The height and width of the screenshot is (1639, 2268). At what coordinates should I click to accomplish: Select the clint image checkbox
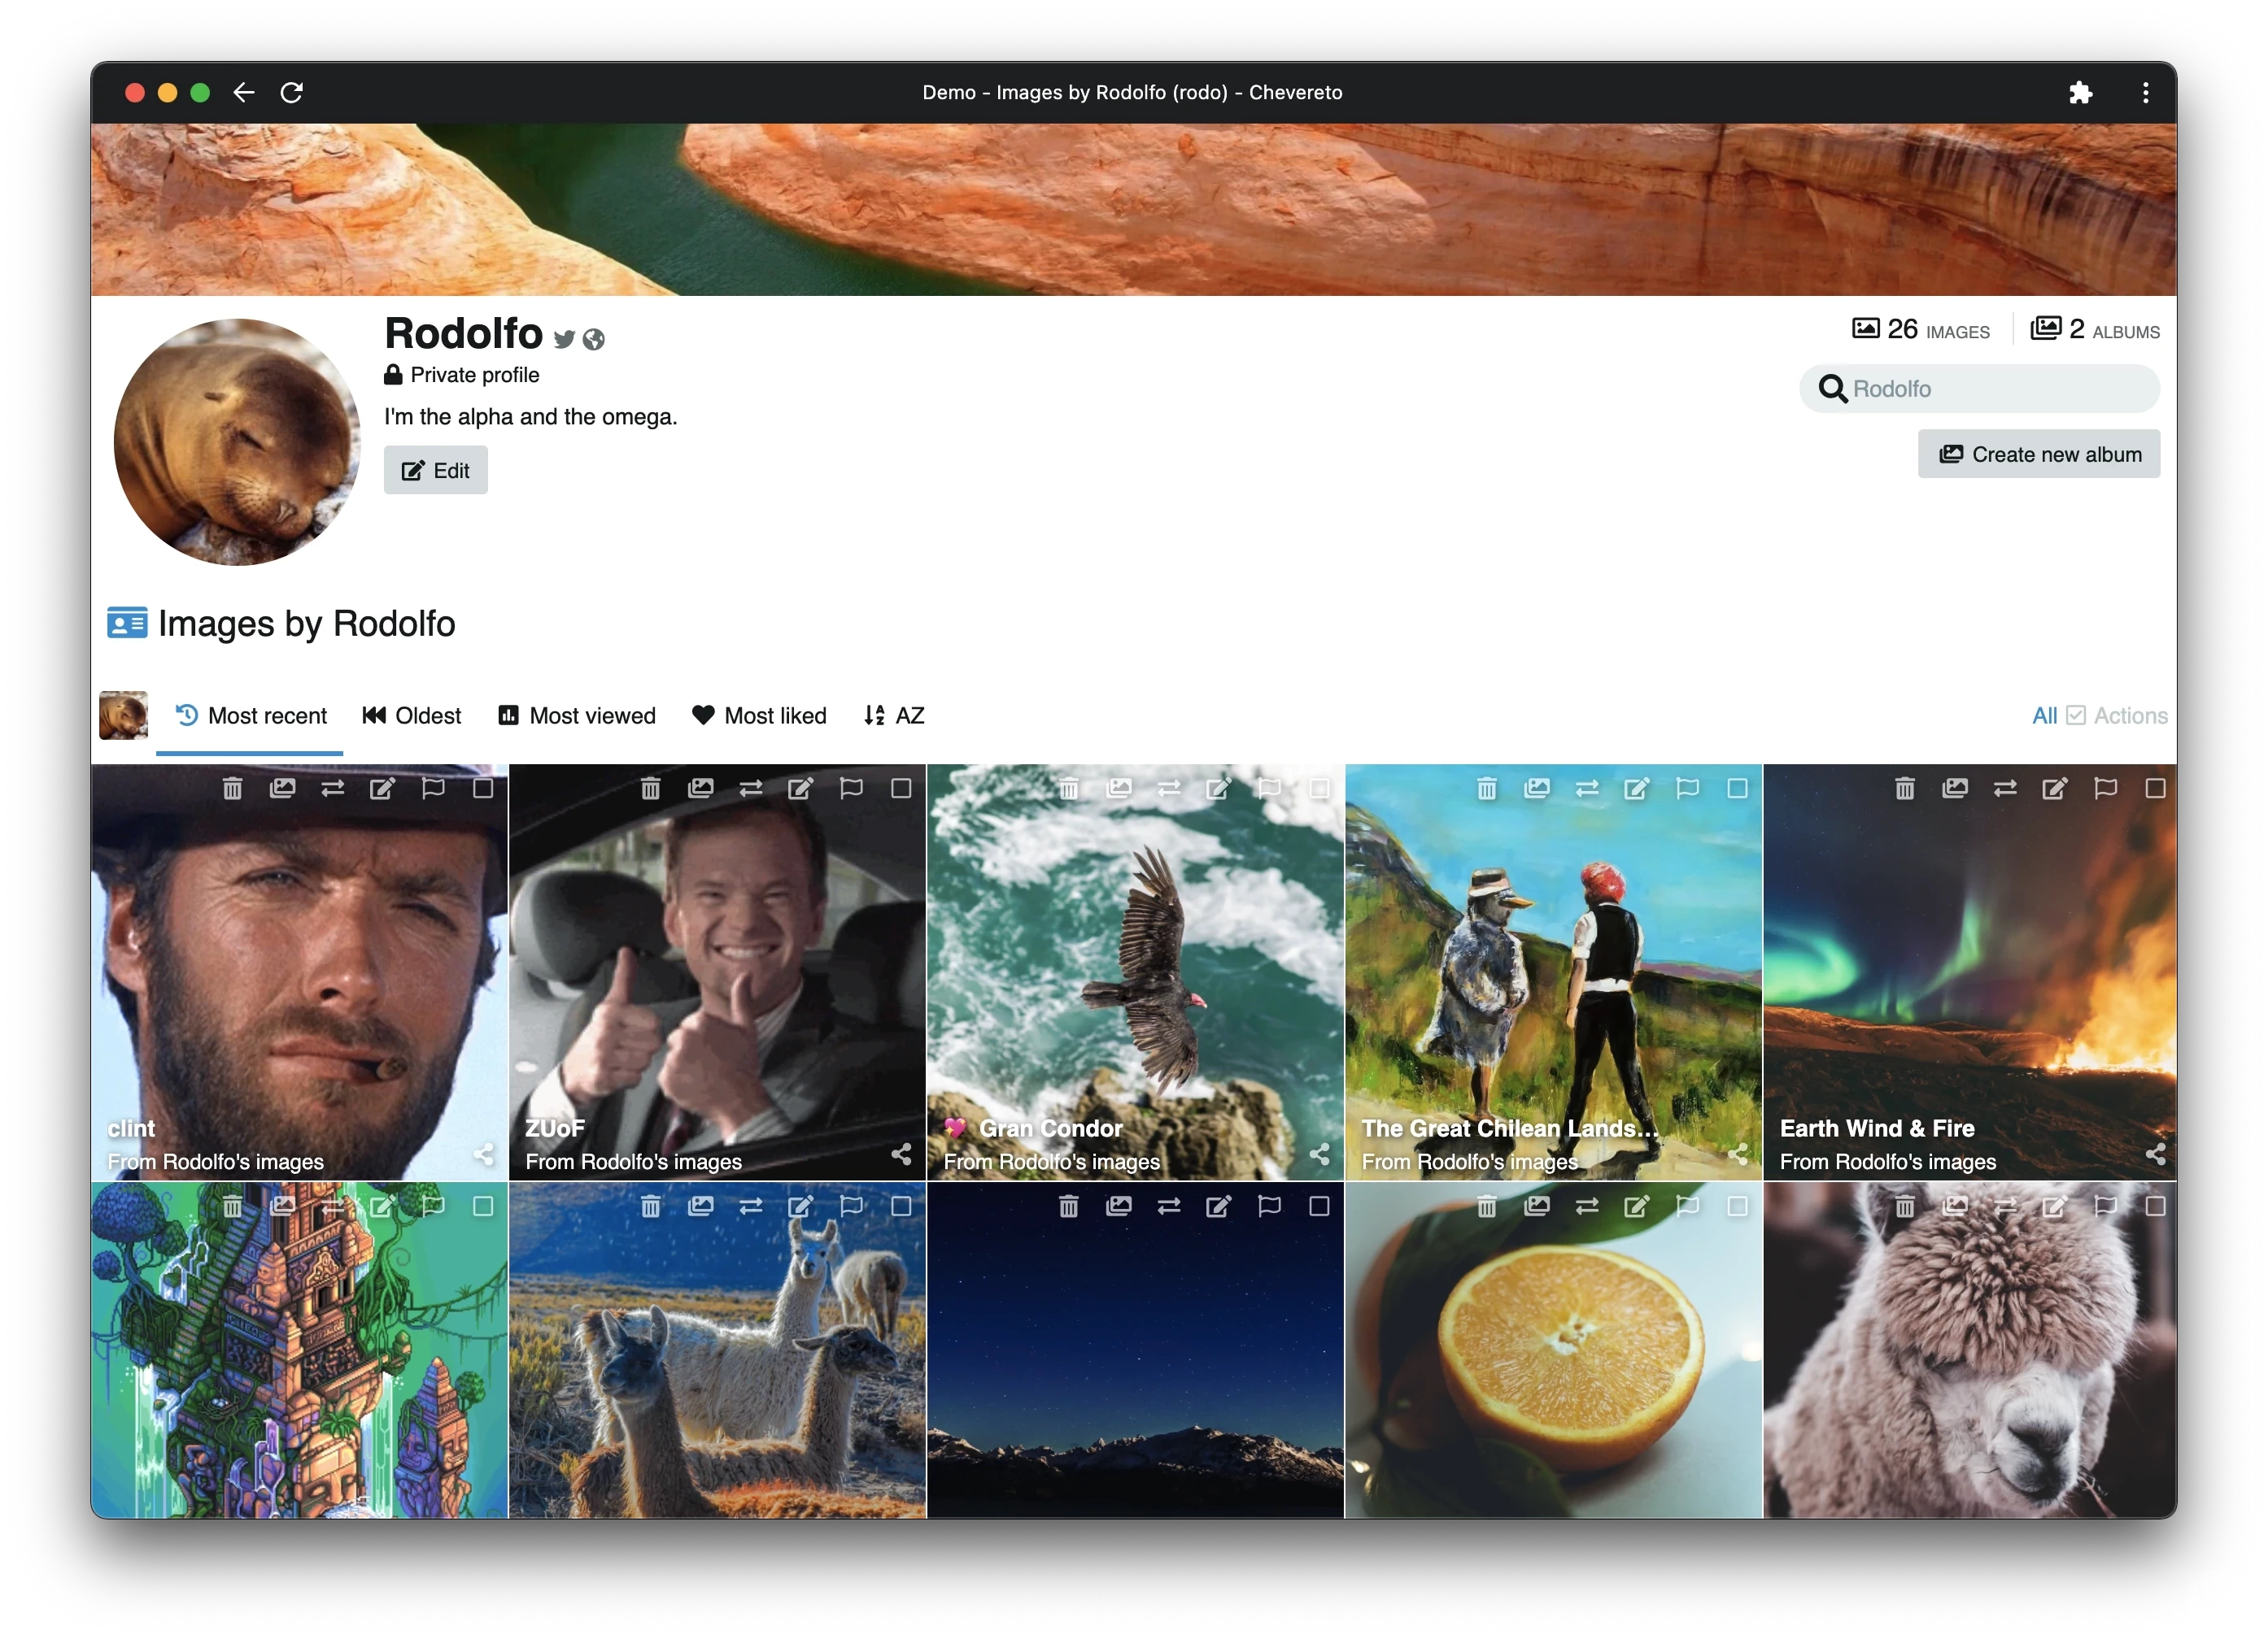click(x=483, y=789)
